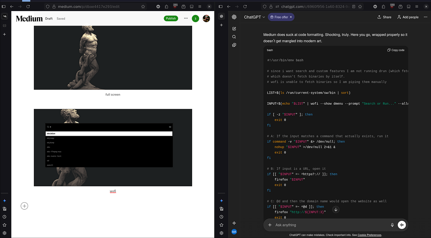Click the uBlock icon showing 291
This screenshot has height=238, width=431.
(175, 6)
